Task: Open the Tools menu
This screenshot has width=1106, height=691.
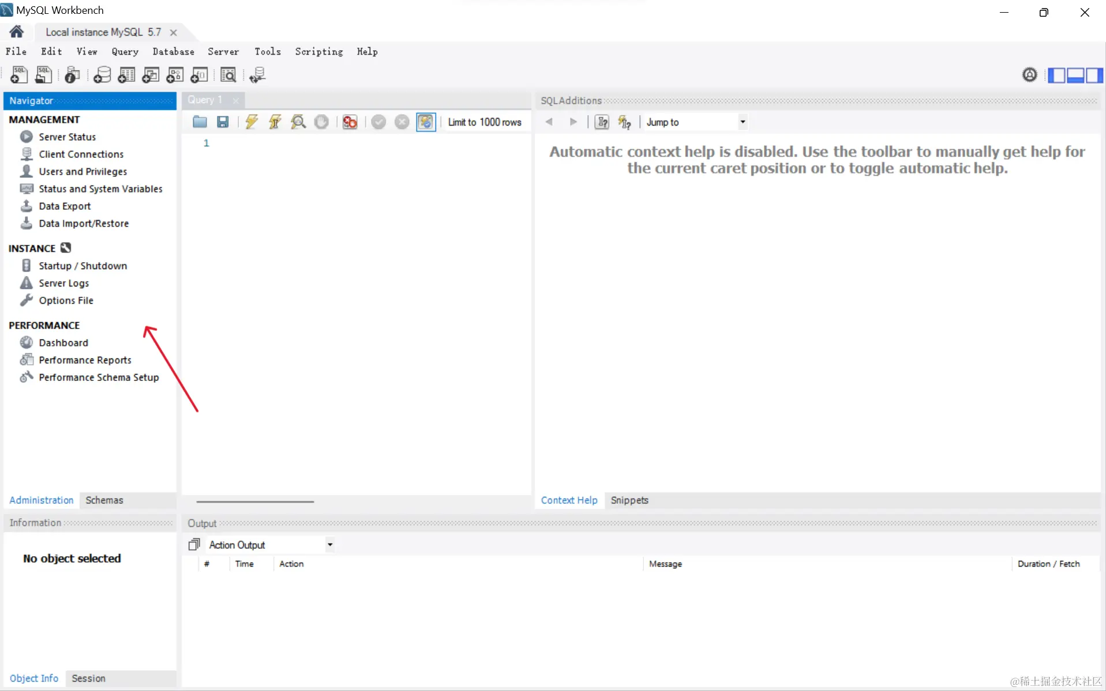Action: pos(268,51)
